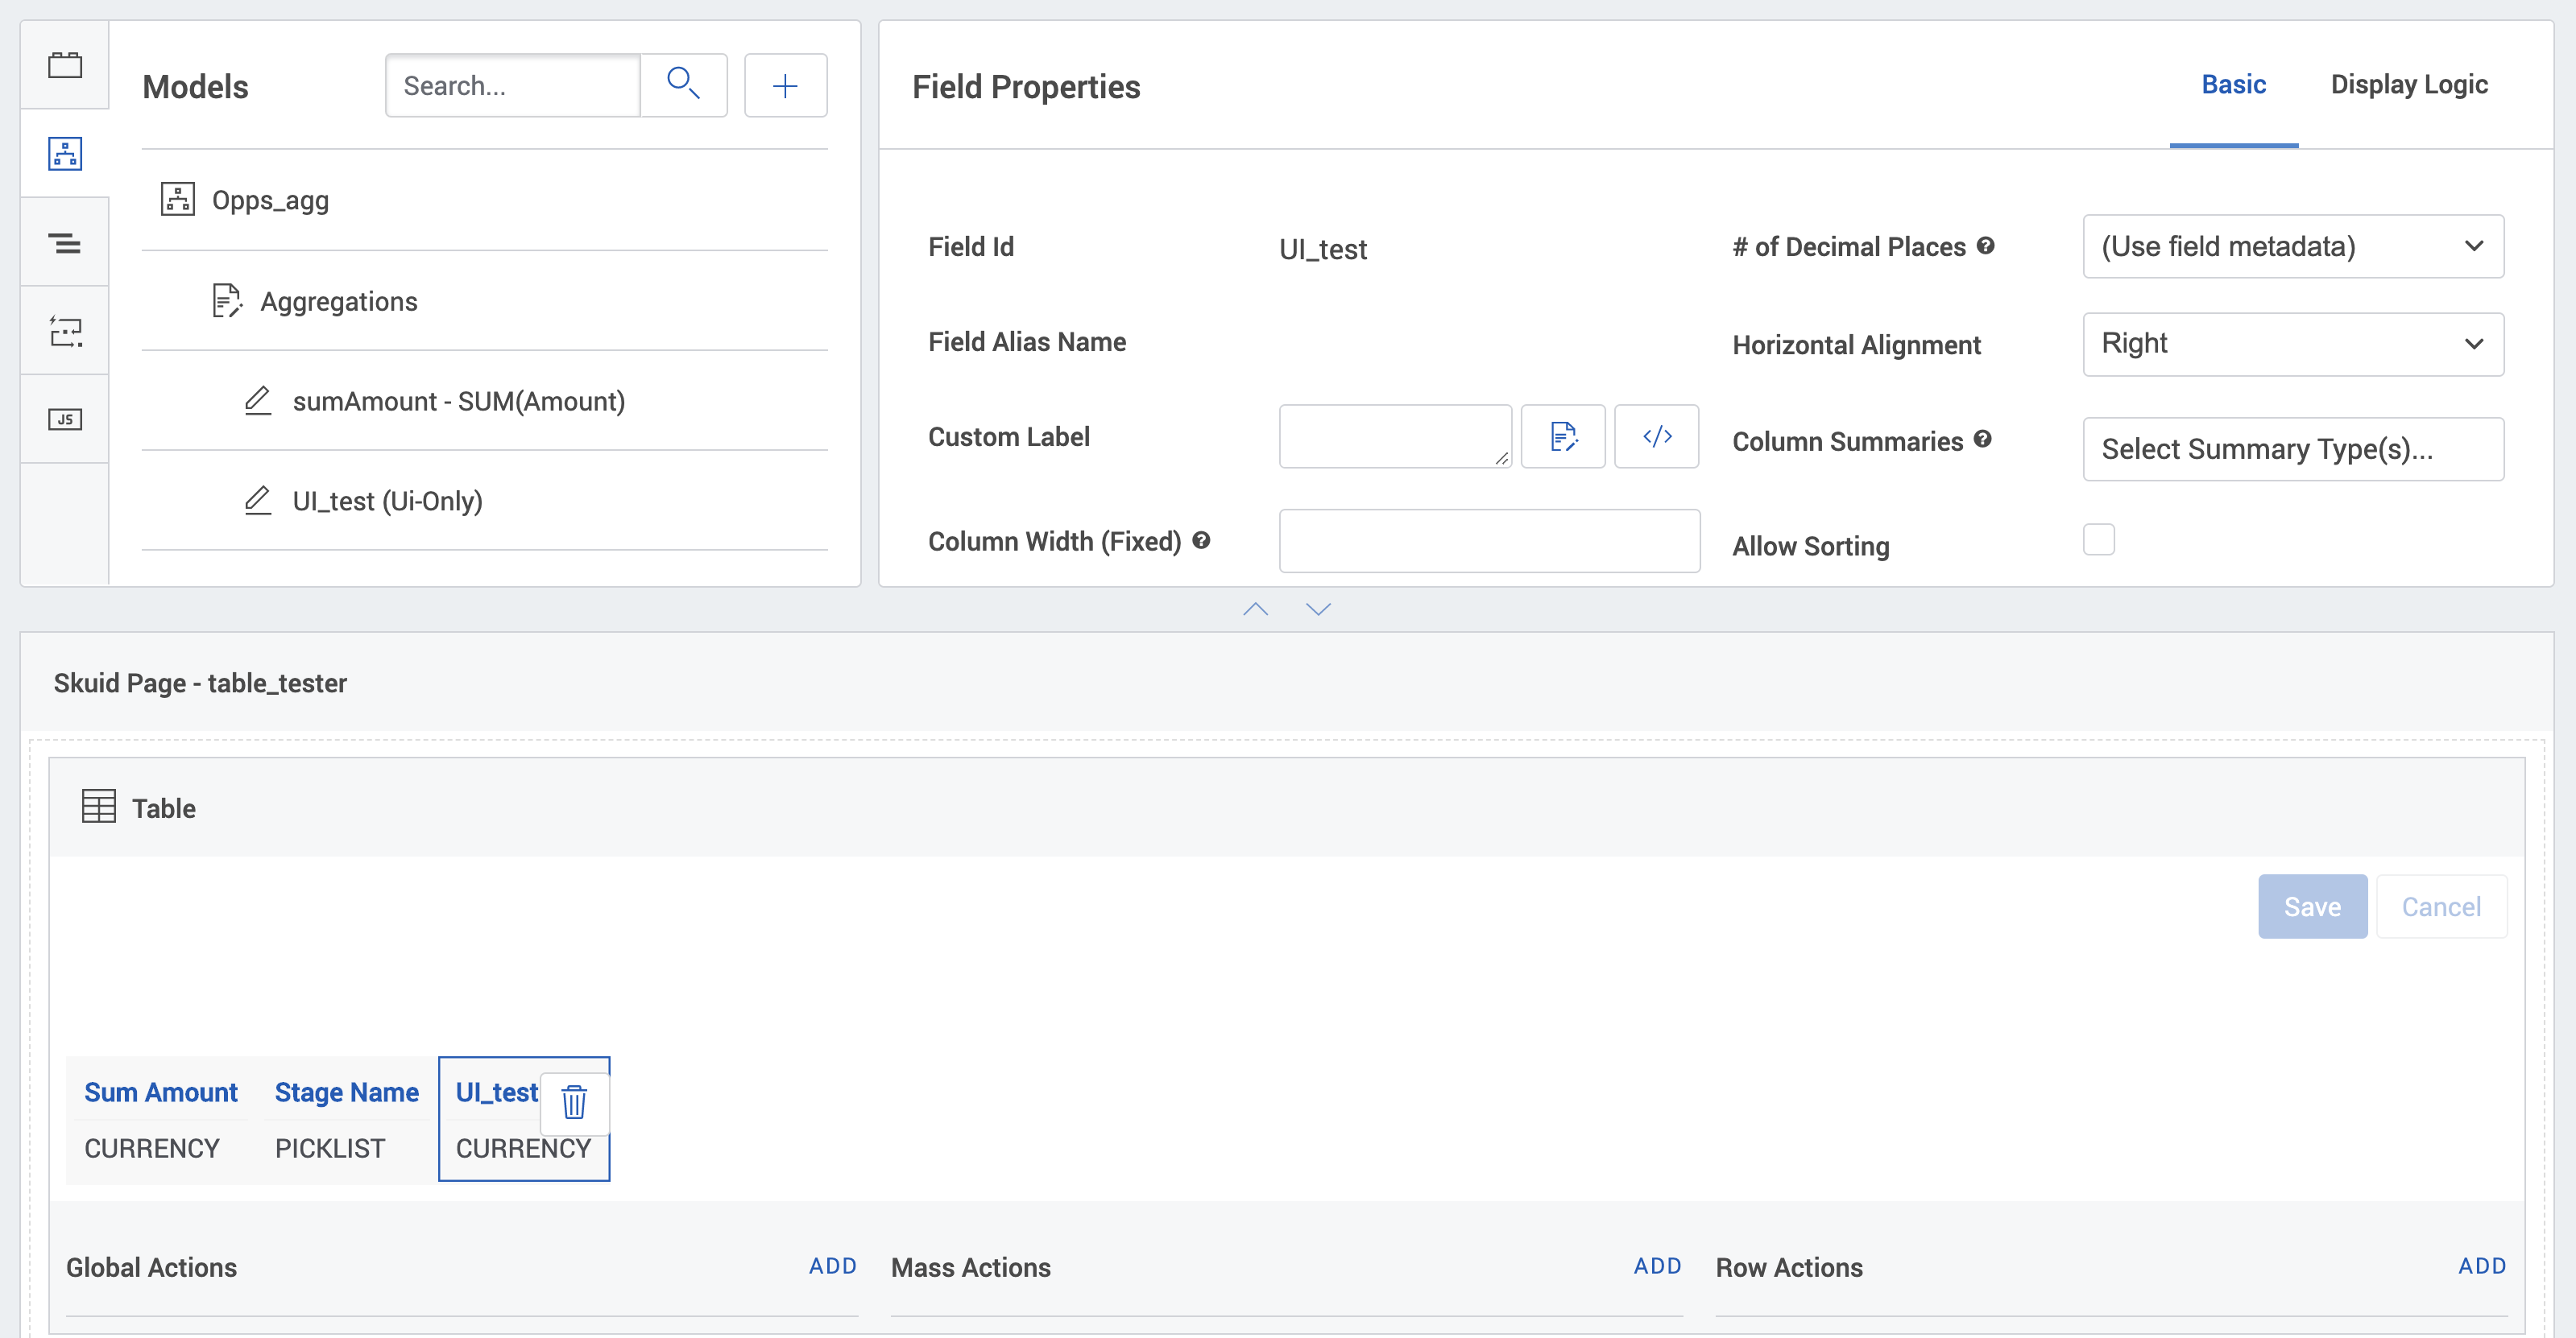Select the Models sidebar icon
This screenshot has width=2576, height=1338.
click(65, 154)
